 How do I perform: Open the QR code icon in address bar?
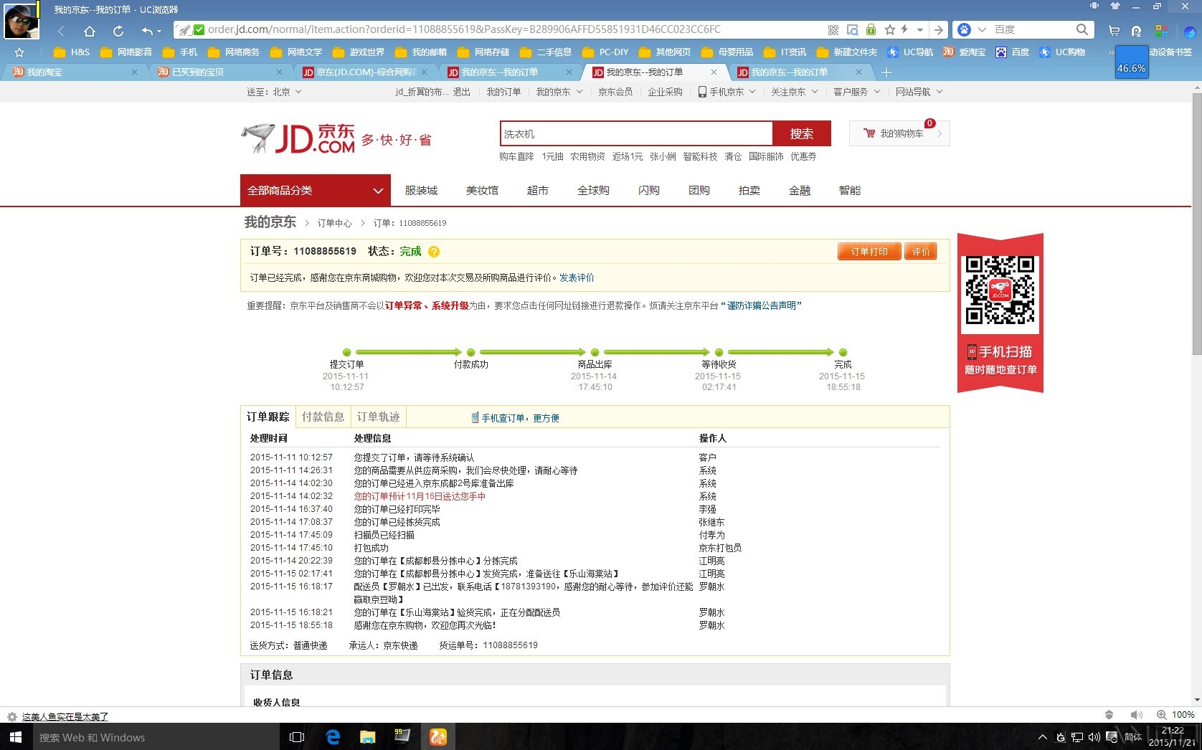click(x=833, y=30)
